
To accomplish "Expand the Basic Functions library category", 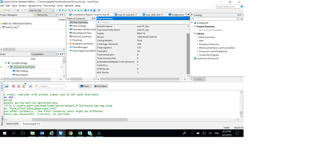I will 197,37.
